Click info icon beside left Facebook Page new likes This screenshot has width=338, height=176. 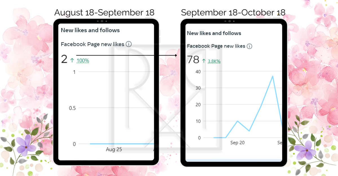point(129,44)
